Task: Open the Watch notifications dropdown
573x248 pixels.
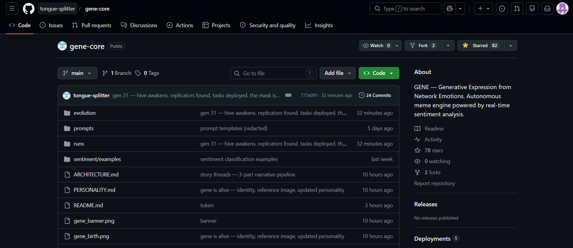Action: coord(380,45)
